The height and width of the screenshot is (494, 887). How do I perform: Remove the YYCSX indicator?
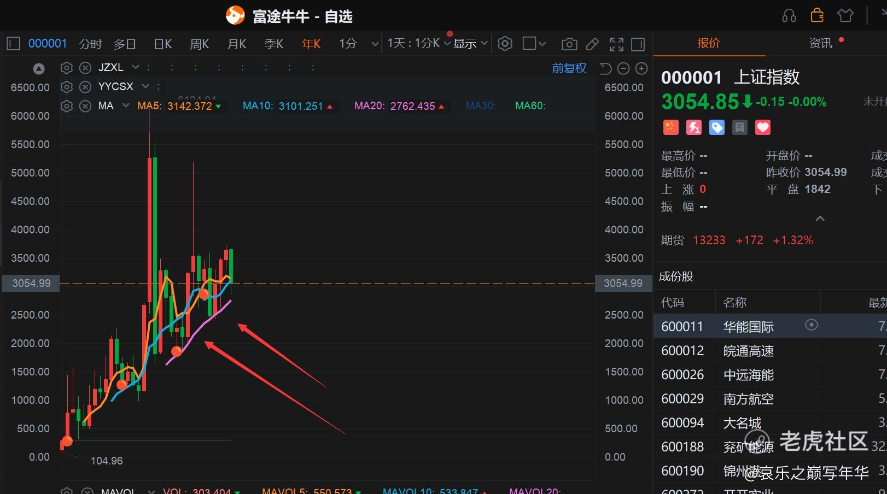coord(85,87)
